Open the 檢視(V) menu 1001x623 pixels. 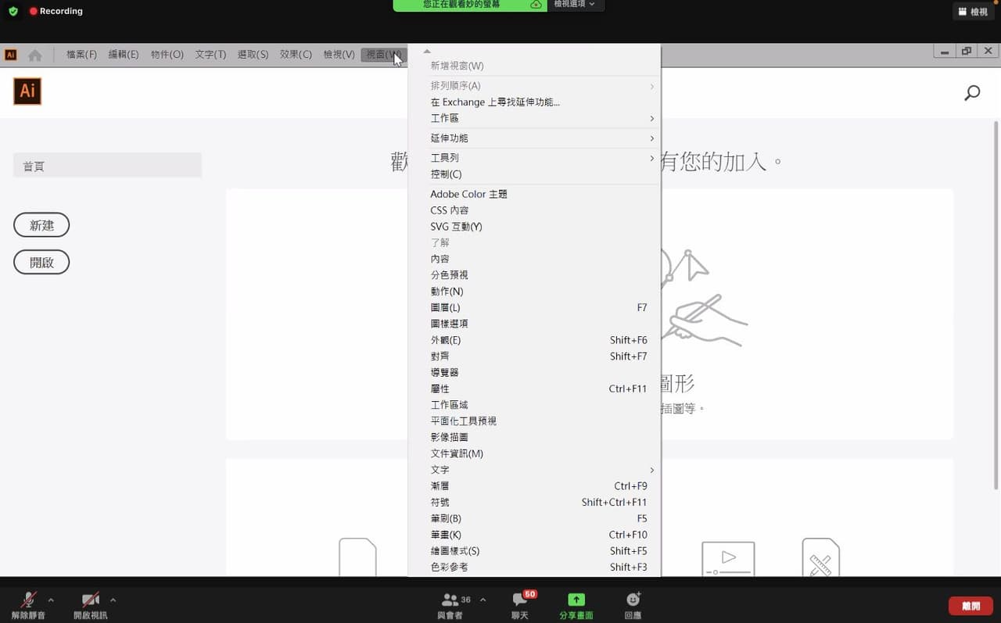[x=339, y=55]
